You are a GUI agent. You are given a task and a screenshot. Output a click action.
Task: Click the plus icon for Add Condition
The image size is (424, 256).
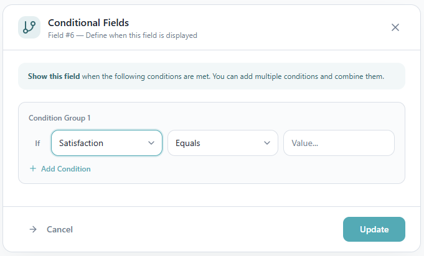click(x=32, y=168)
